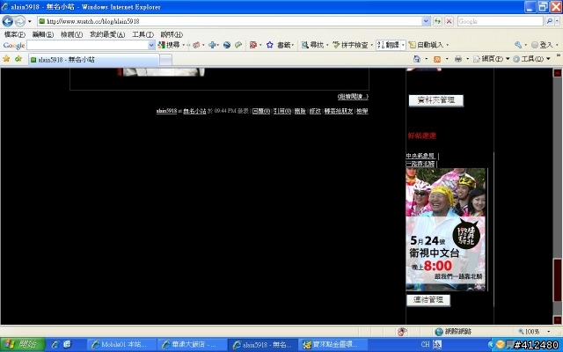This screenshot has width=563, height=352.
Task: Click the 檢舉 report link
Action: pos(362,112)
